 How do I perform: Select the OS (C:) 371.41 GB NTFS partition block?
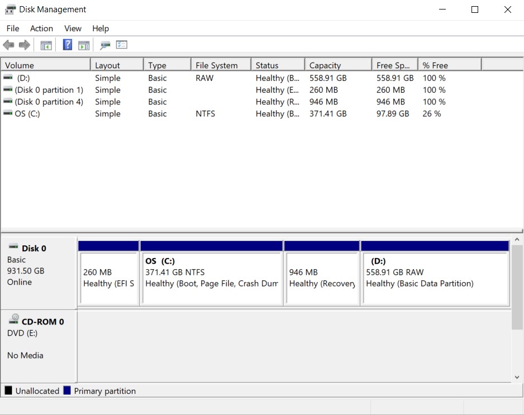click(x=212, y=273)
